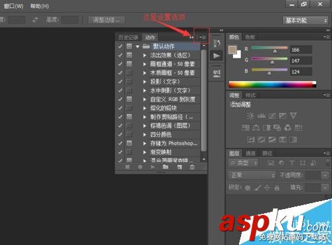
Task: Create new action set (folder icon)
Action: pyautogui.click(x=165, y=167)
